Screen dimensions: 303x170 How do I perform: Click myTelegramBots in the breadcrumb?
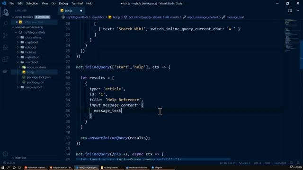point(77,17)
